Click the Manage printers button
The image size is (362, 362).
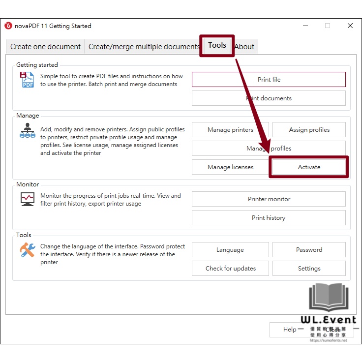coord(230,130)
